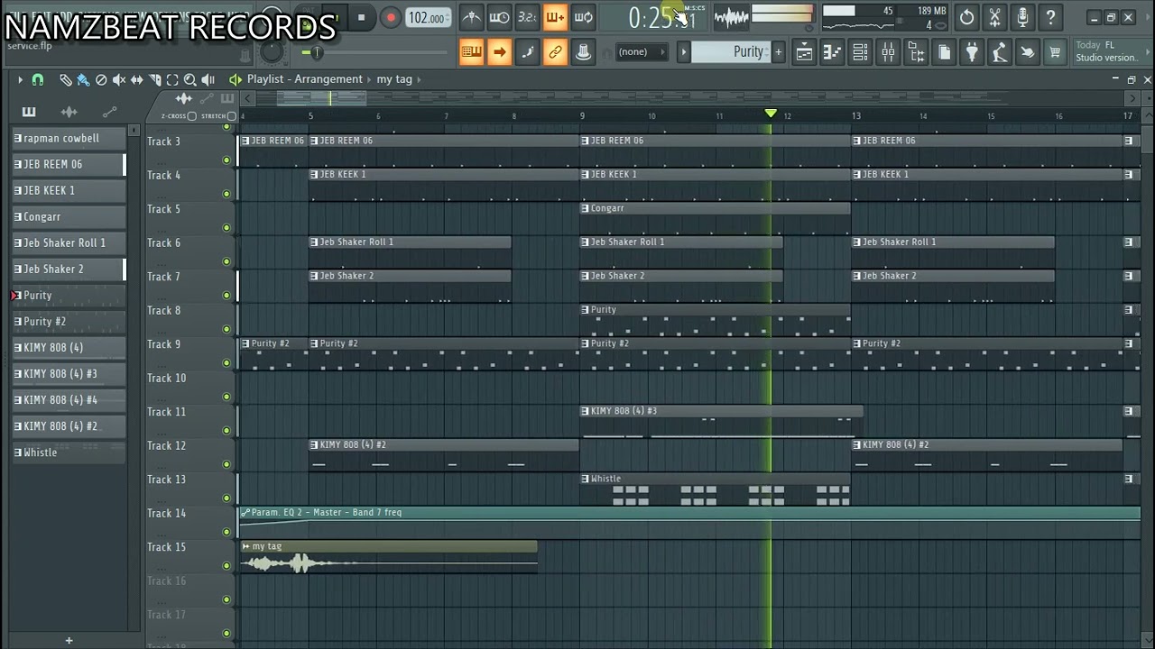The image size is (1155, 649).
Task: Click the Record button
Action: [x=390, y=17]
